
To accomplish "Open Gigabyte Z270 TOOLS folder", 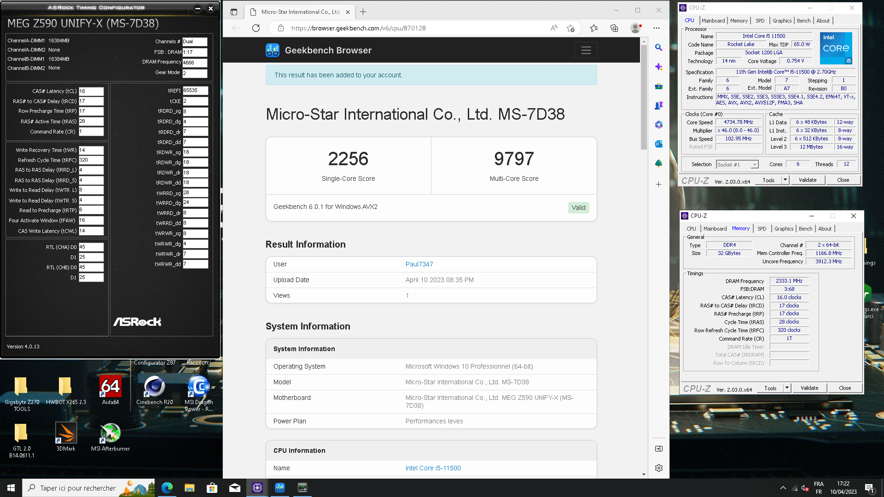I will pos(22,393).
